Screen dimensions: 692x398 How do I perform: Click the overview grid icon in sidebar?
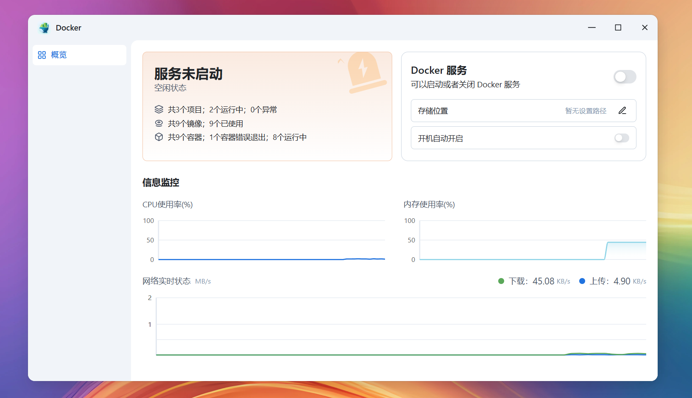[42, 55]
